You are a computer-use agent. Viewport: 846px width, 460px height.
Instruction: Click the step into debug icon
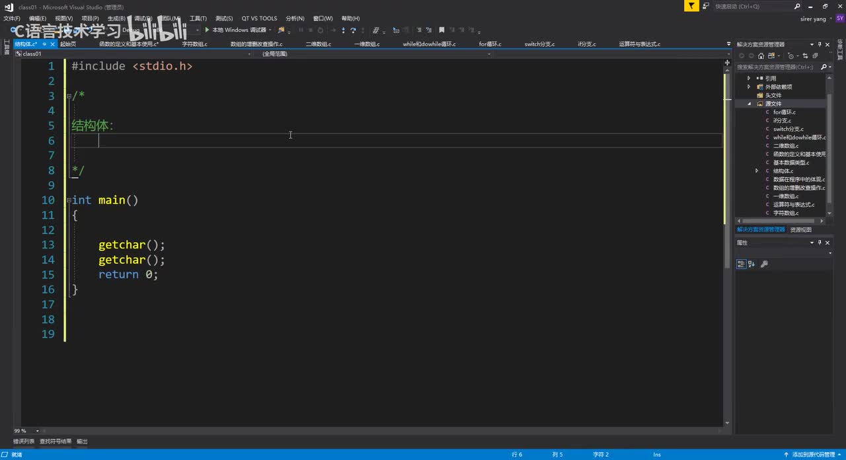click(x=343, y=30)
